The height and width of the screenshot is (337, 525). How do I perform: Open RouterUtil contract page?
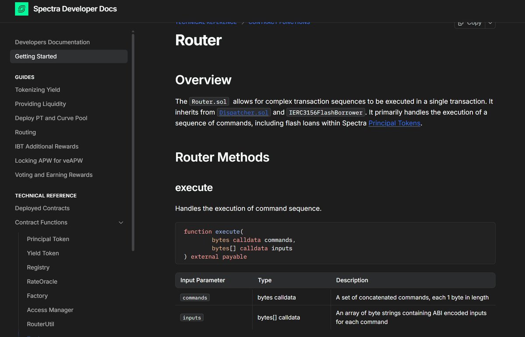(40, 324)
